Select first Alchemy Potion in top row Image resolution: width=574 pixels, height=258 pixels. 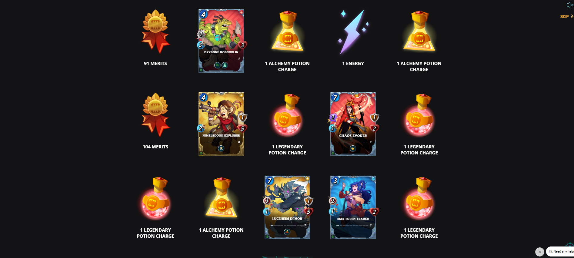coord(287,31)
